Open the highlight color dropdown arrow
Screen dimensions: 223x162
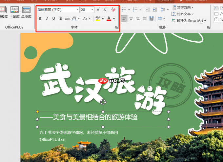tap(103, 18)
